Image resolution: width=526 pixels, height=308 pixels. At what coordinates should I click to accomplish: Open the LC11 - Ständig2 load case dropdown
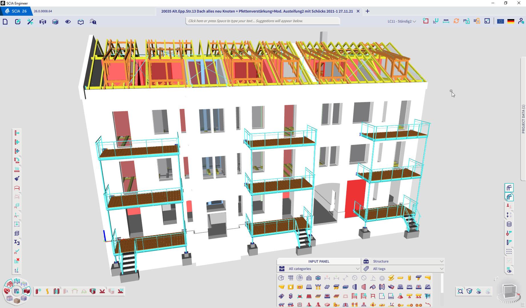click(x=401, y=21)
